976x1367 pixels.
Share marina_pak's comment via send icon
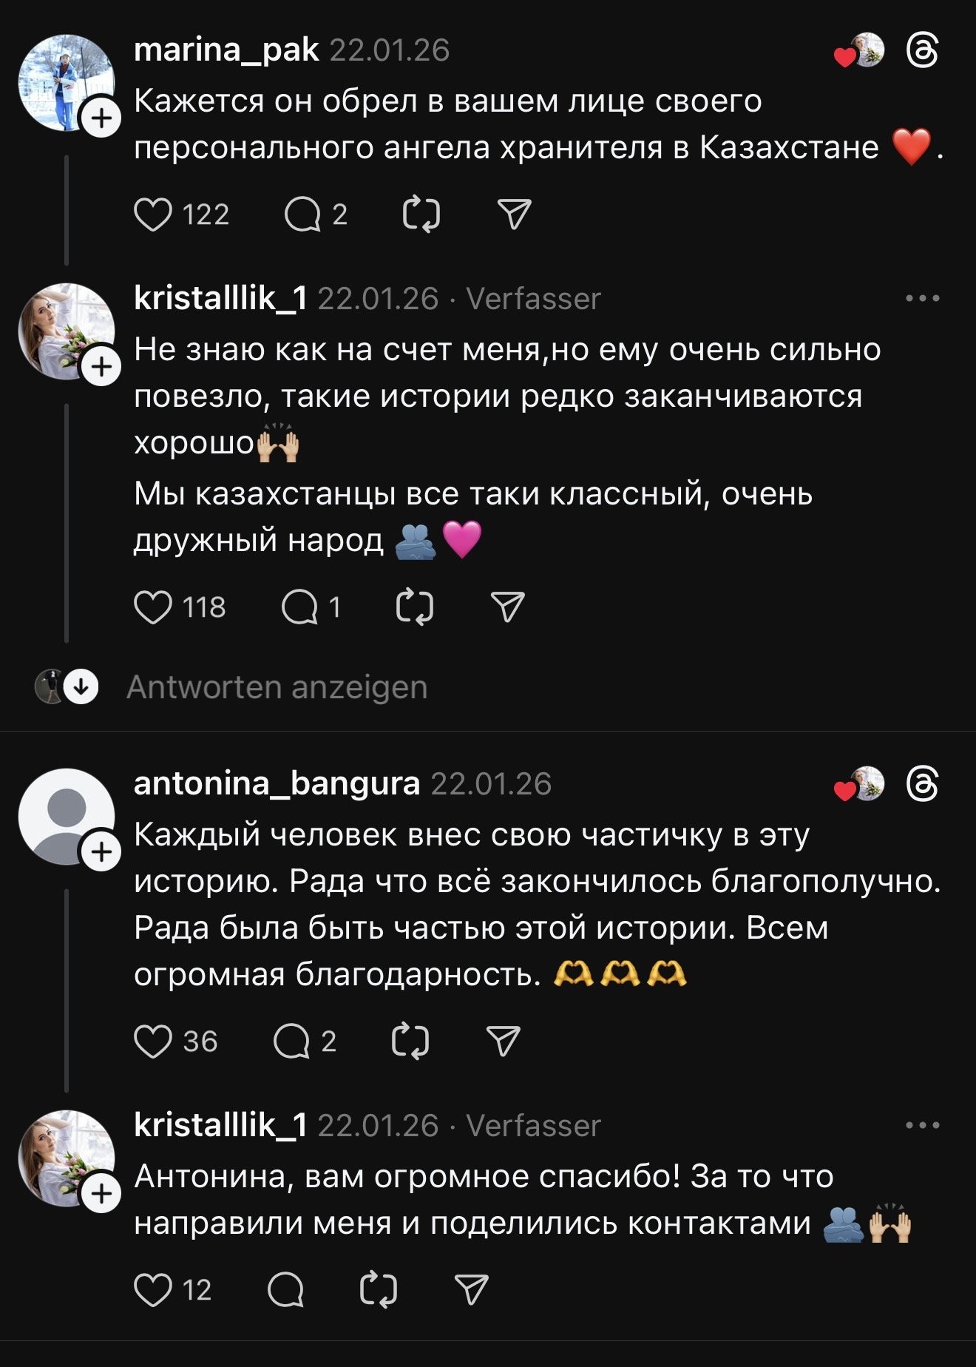(x=515, y=215)
